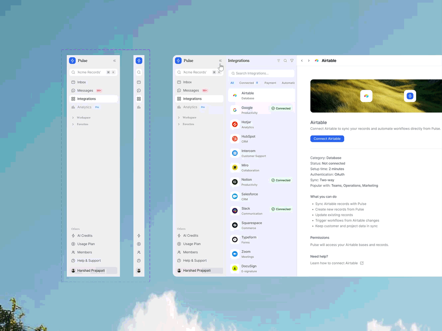
Task: Expand Favorites in the main window sidebar
Action: point(186,124)
